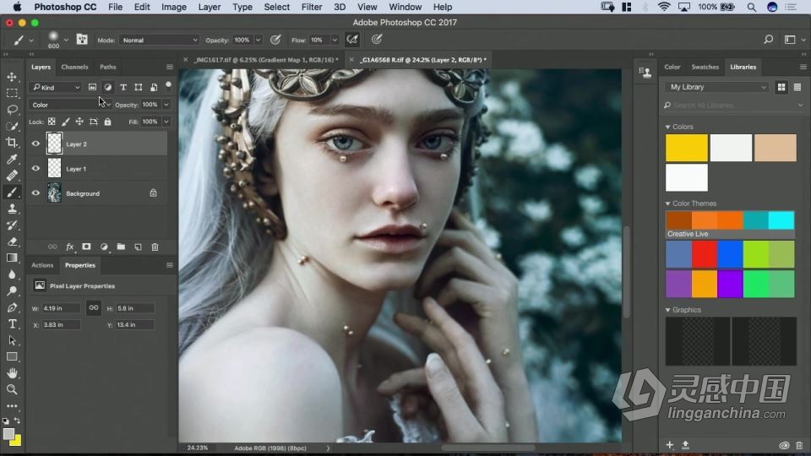Toggle link width and height
811x456 pixels.
click(x=94, y=308)
